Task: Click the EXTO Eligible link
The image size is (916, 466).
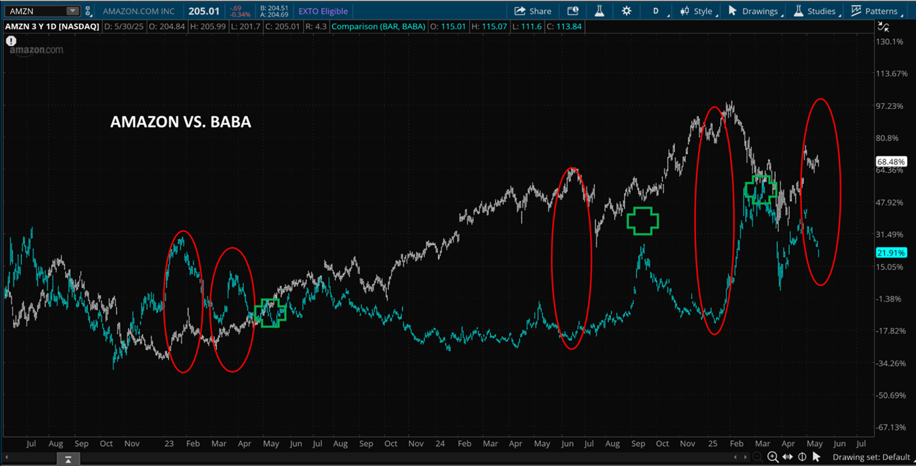Action: [323, 11]
